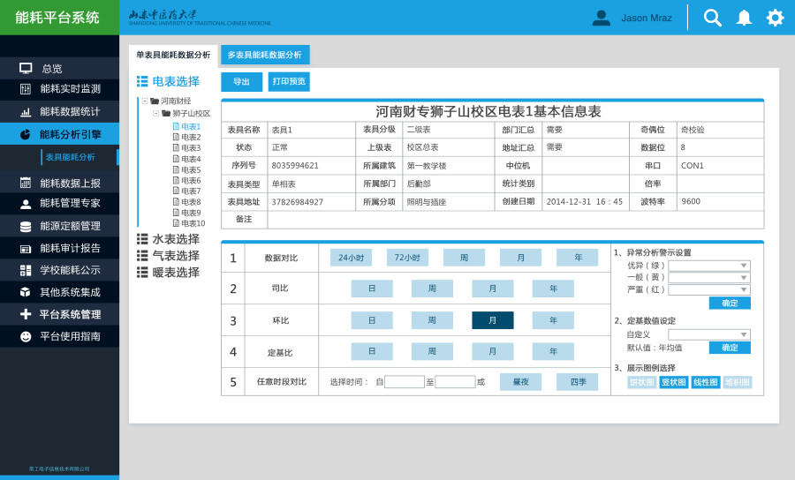The image size is (795, 480).
Task: Click the 能耗管理专家 person icon
Action: [x=26, y=204]
